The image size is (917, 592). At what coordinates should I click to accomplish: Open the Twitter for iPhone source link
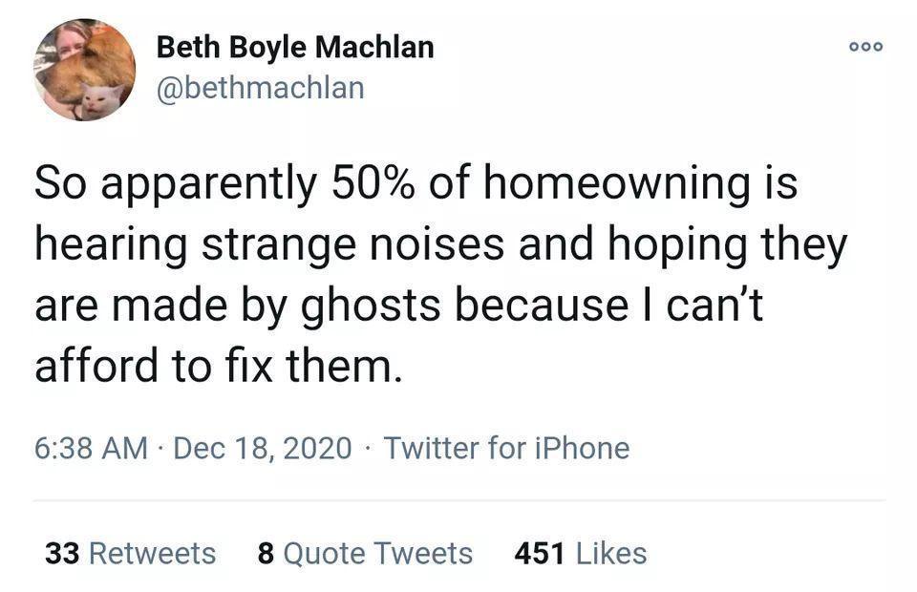tap(506, 448)
